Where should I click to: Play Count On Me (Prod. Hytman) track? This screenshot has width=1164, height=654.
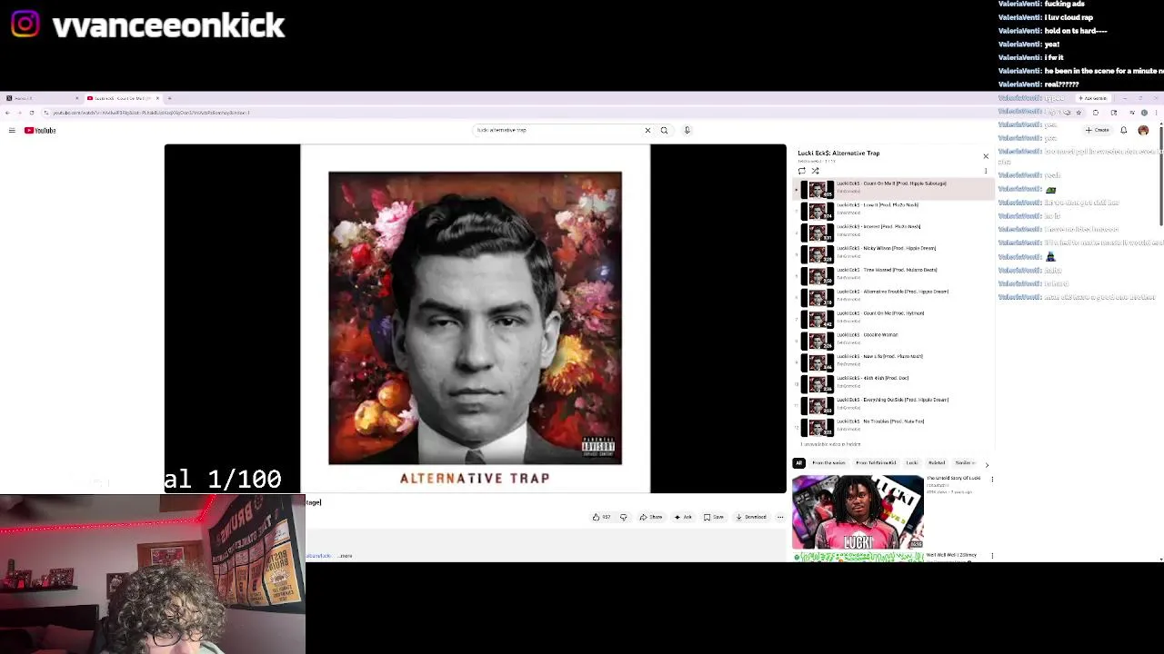pyautogui.click(x=894, y=319)
